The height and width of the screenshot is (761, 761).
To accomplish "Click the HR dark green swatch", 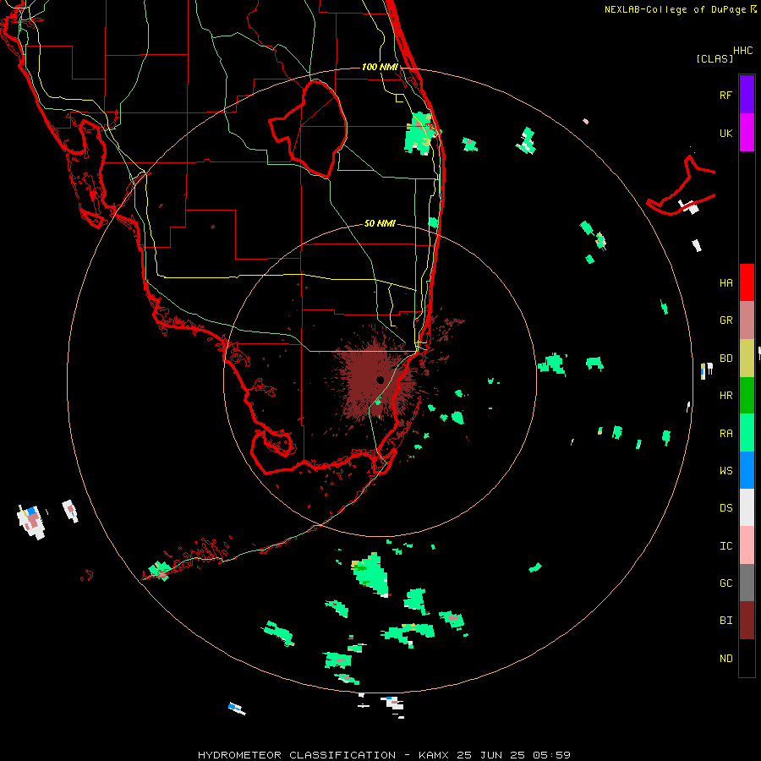I will [x=747, y=396].
